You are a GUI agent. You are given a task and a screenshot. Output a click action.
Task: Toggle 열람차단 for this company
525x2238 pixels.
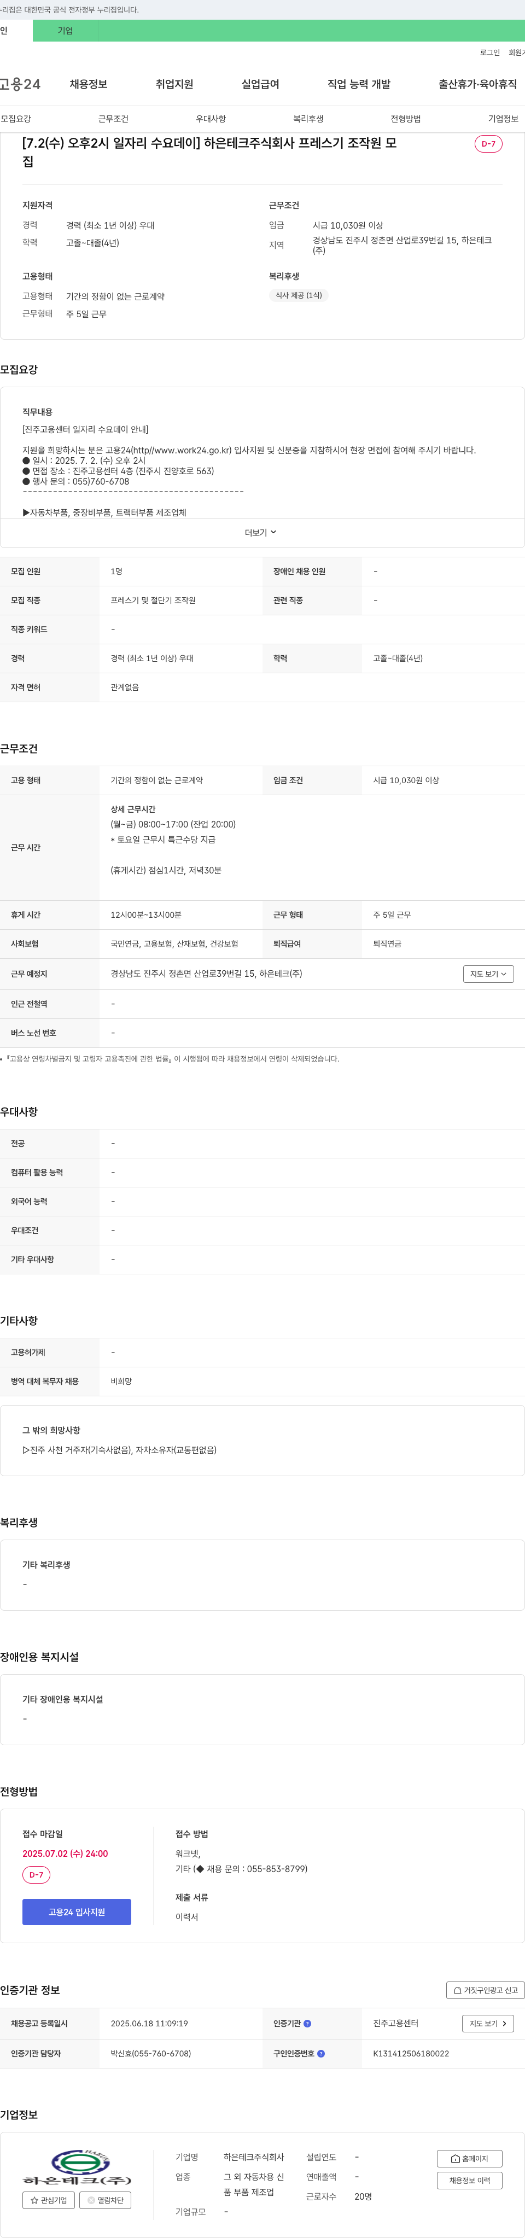tap(105, 2200)
